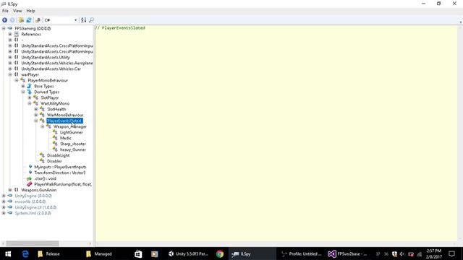This screenshot has width=463, height=260.
Task: Select the DisableLight class
Action: [58, 155]
